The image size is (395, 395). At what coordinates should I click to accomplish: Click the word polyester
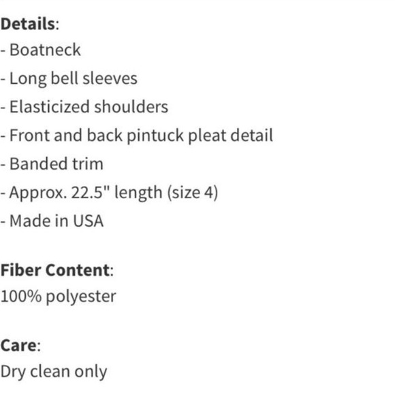click(81, 296)
